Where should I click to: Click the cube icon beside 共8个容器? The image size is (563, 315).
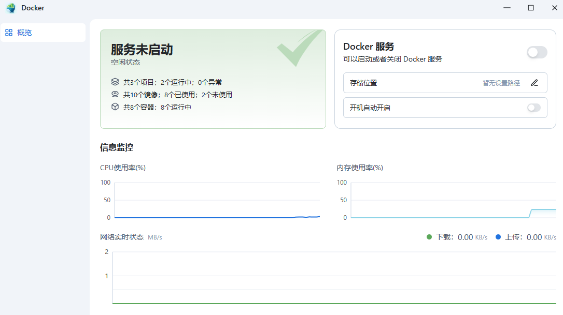115,107
